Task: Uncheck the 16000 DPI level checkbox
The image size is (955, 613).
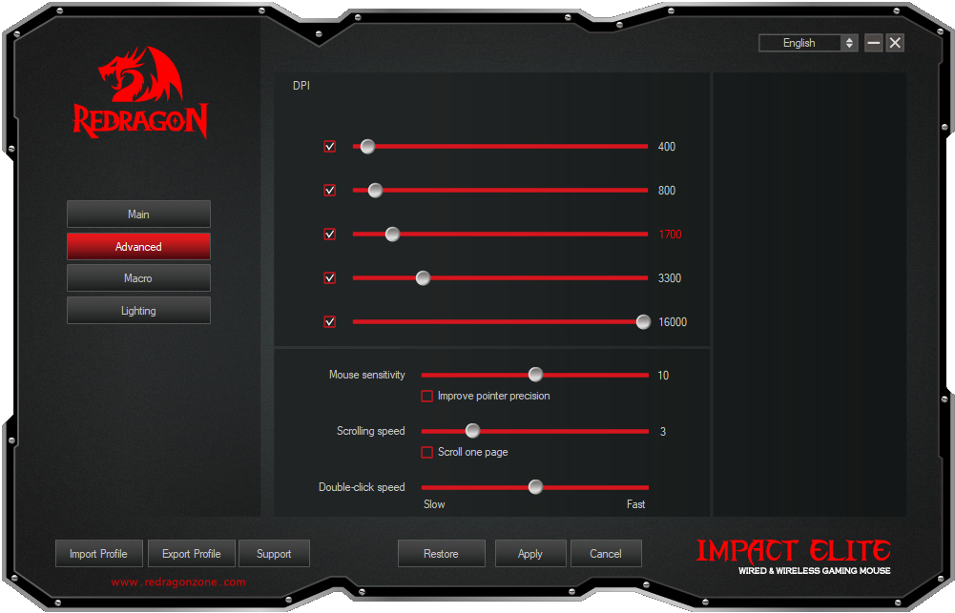Action: click(329, 321)
